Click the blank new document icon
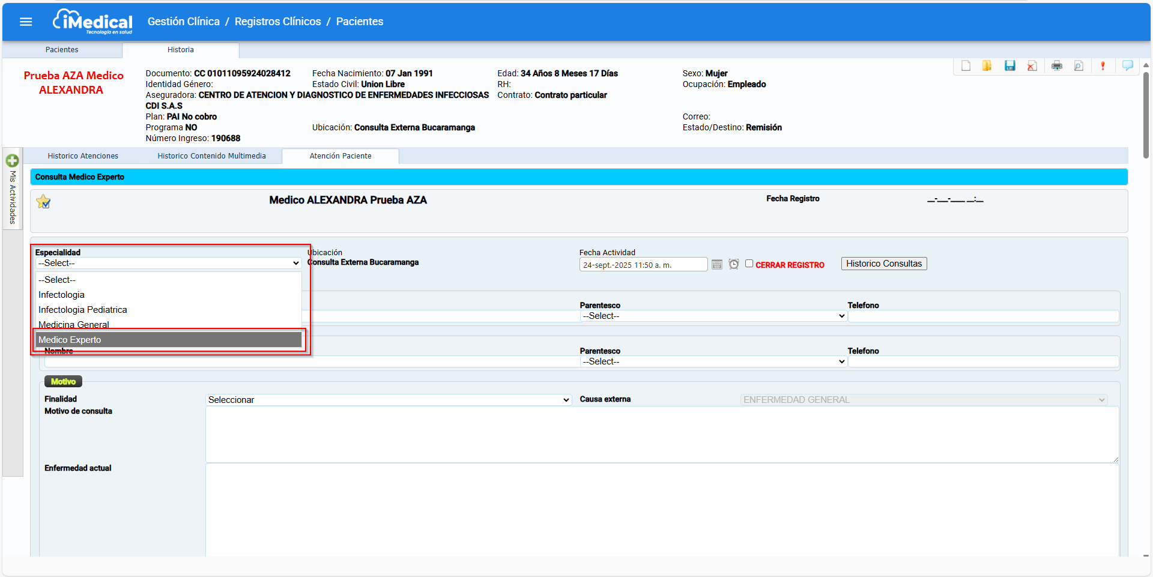The height and width of the screenshot is (577, 1153). [x=966, y=66]
